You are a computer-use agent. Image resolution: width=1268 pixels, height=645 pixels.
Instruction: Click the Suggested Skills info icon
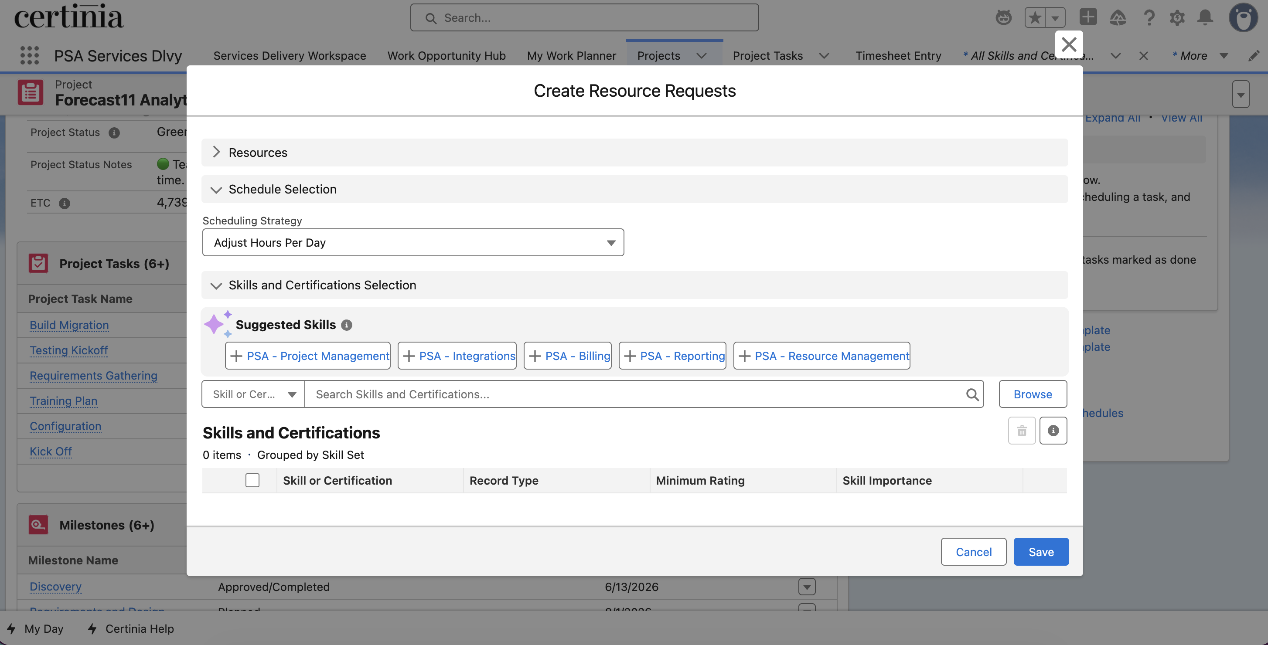coord(347,325)
